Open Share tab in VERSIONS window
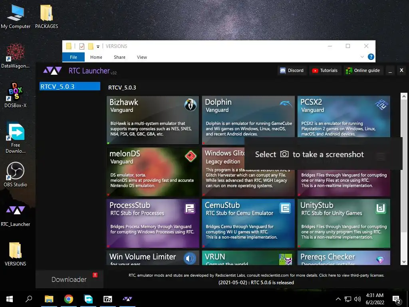 (119, 57)
